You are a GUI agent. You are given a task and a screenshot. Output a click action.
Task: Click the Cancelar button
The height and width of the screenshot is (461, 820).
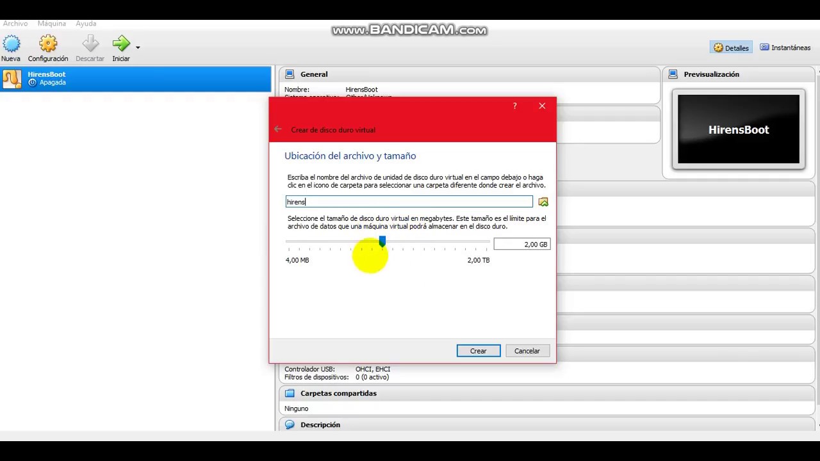tap(527, 351)
